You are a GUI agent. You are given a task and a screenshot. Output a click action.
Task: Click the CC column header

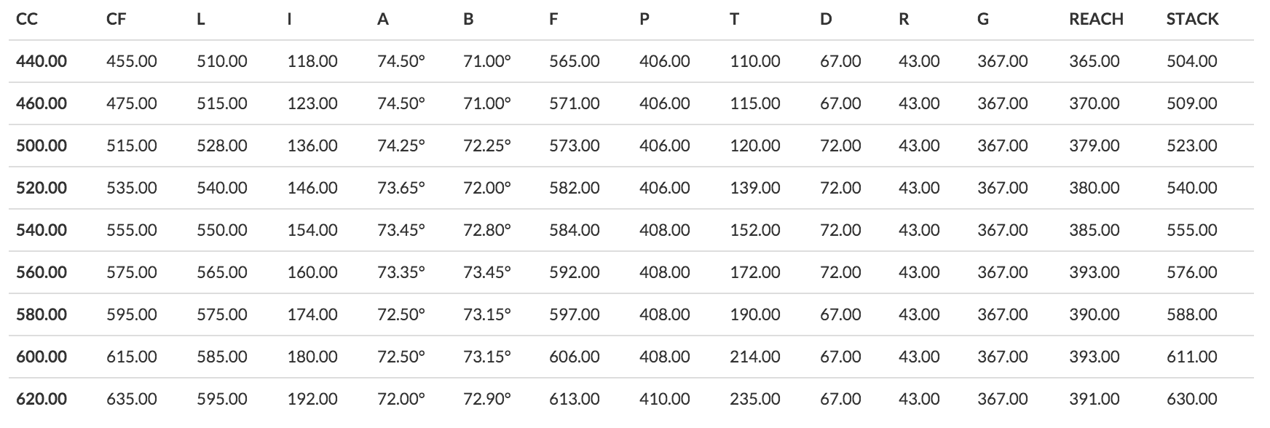tap(27, 20)
